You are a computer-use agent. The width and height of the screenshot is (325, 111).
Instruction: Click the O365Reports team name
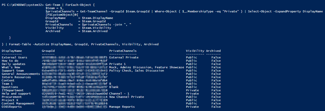click(x=12, y=107)
